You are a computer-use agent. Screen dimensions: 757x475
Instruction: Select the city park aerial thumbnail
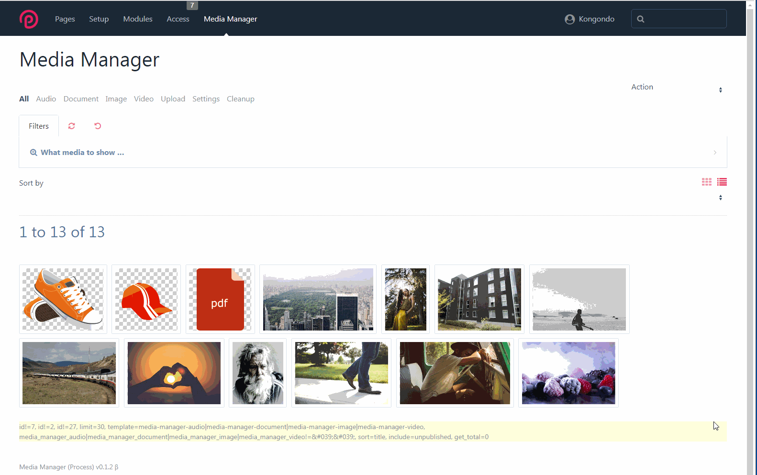(318, 299)
